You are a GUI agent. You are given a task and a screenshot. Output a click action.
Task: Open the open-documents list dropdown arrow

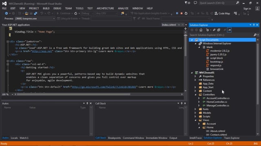coord(186,25)
